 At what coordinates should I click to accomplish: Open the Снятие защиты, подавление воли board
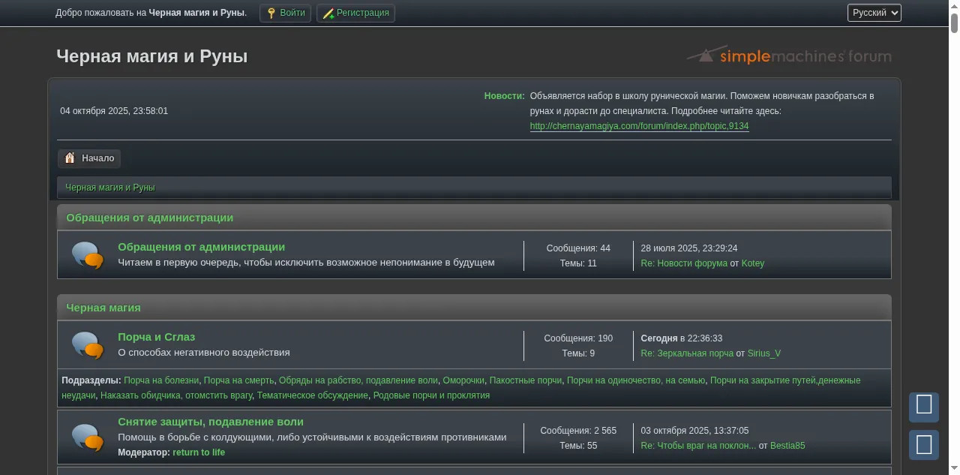pos(211,422)
